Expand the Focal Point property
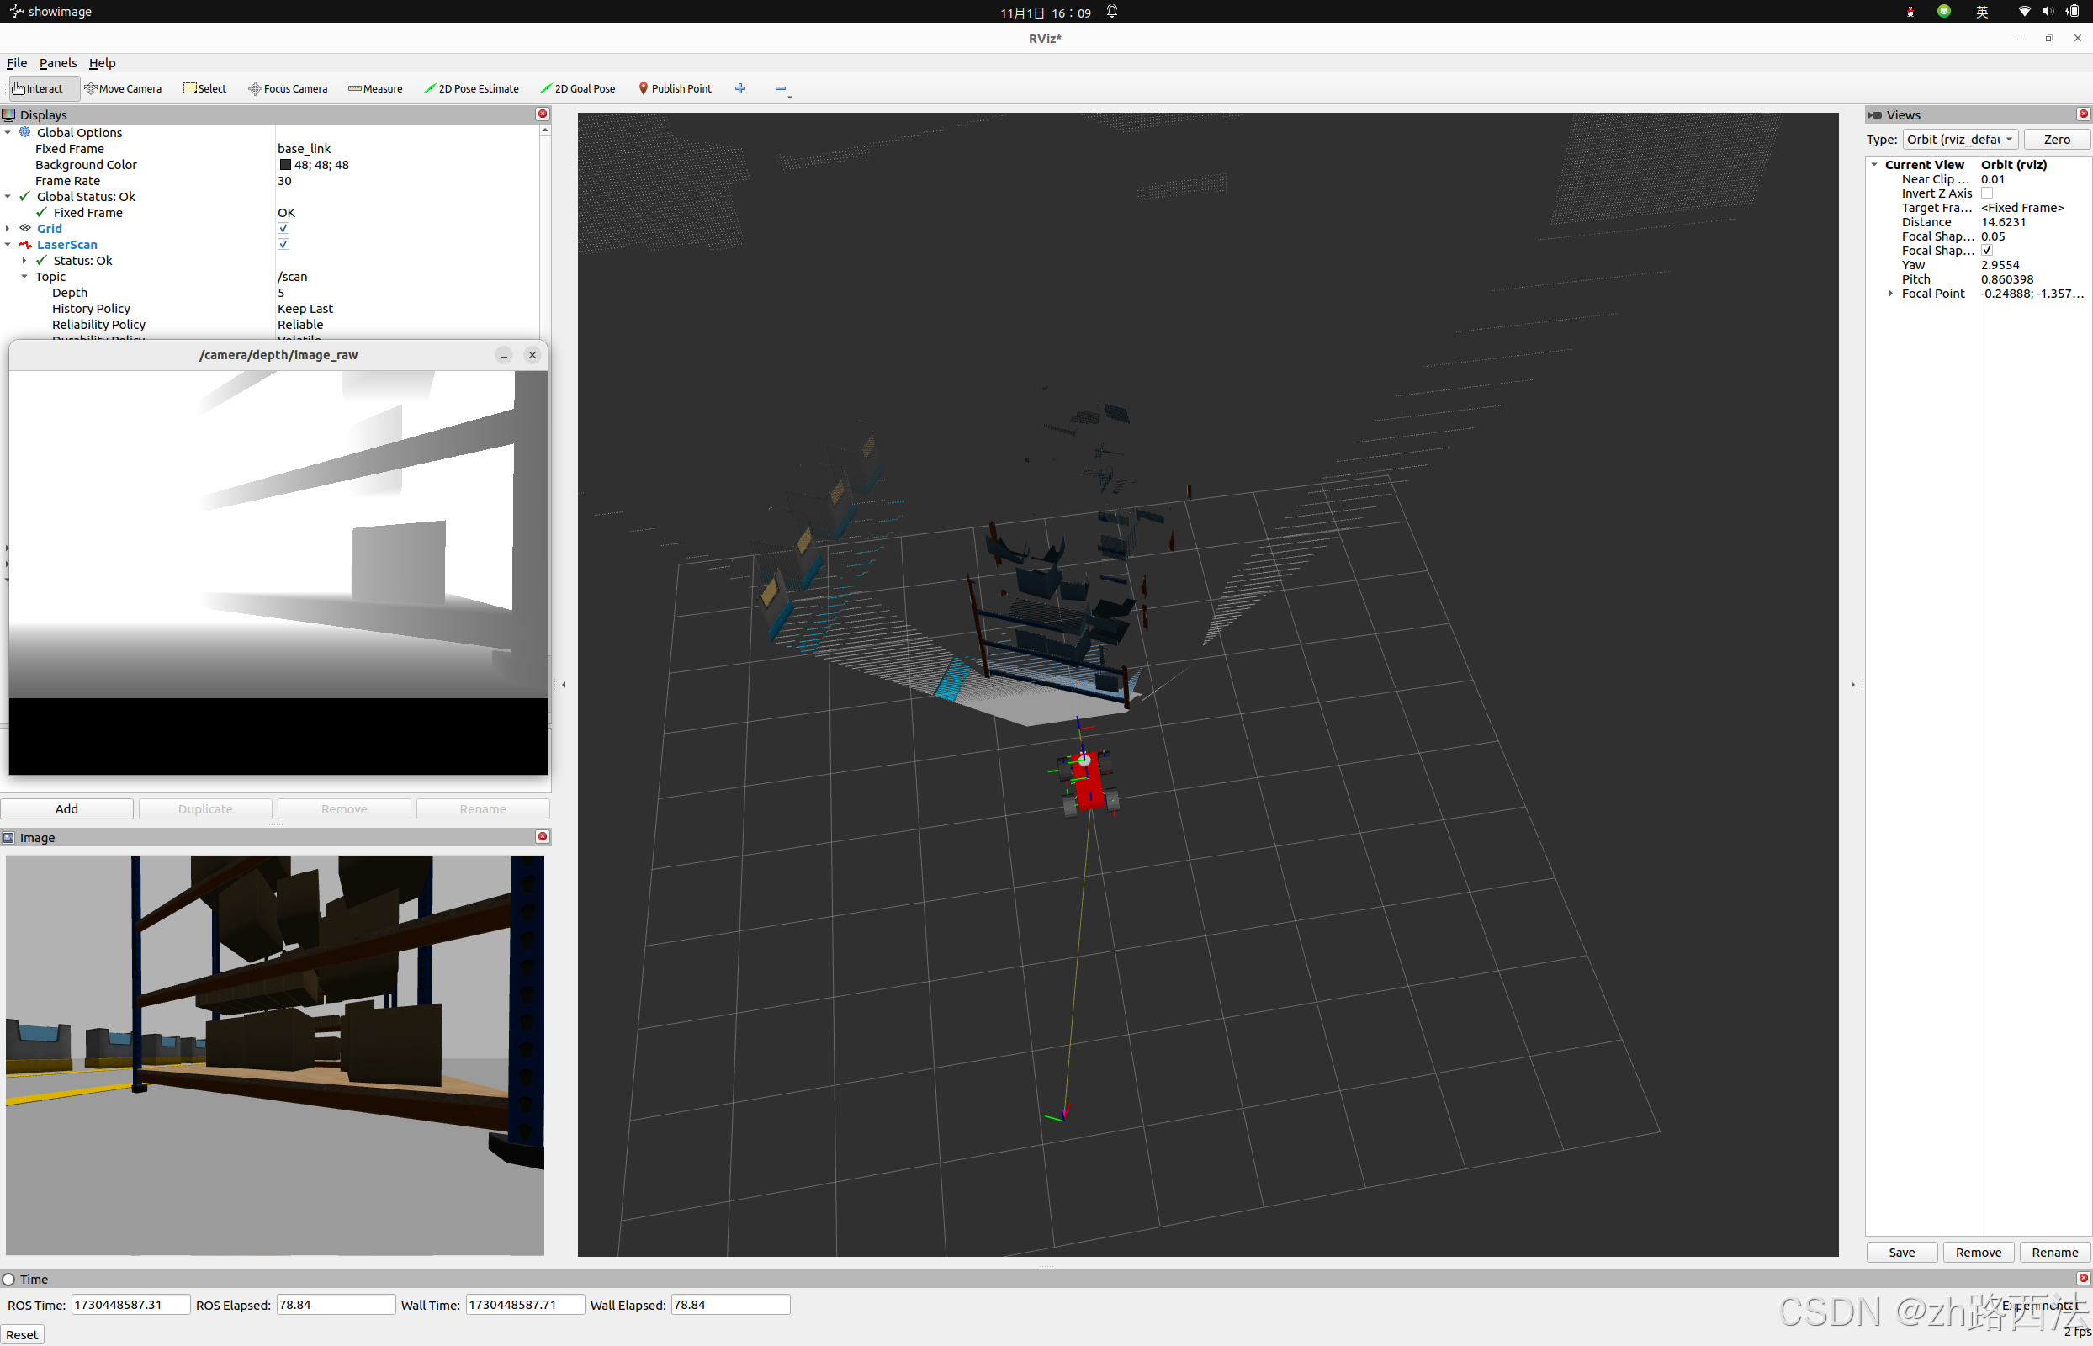The width and height of the screenshot is (2093, 1346). click(x=1891, y=294)
